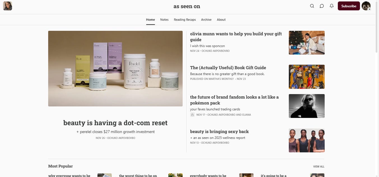Click the publication logo avatar at top left
379x177 pixels.
[x=8, y=6]
